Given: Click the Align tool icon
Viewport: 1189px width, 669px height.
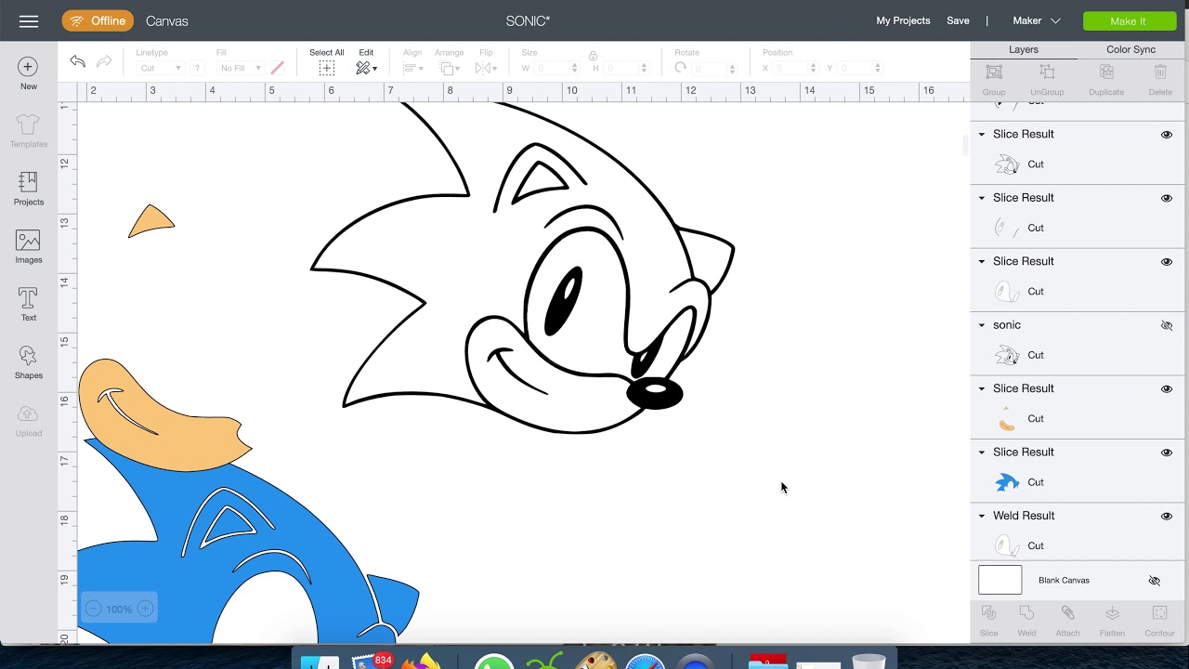Looking at the screenshot, I should tap(410, 68).
